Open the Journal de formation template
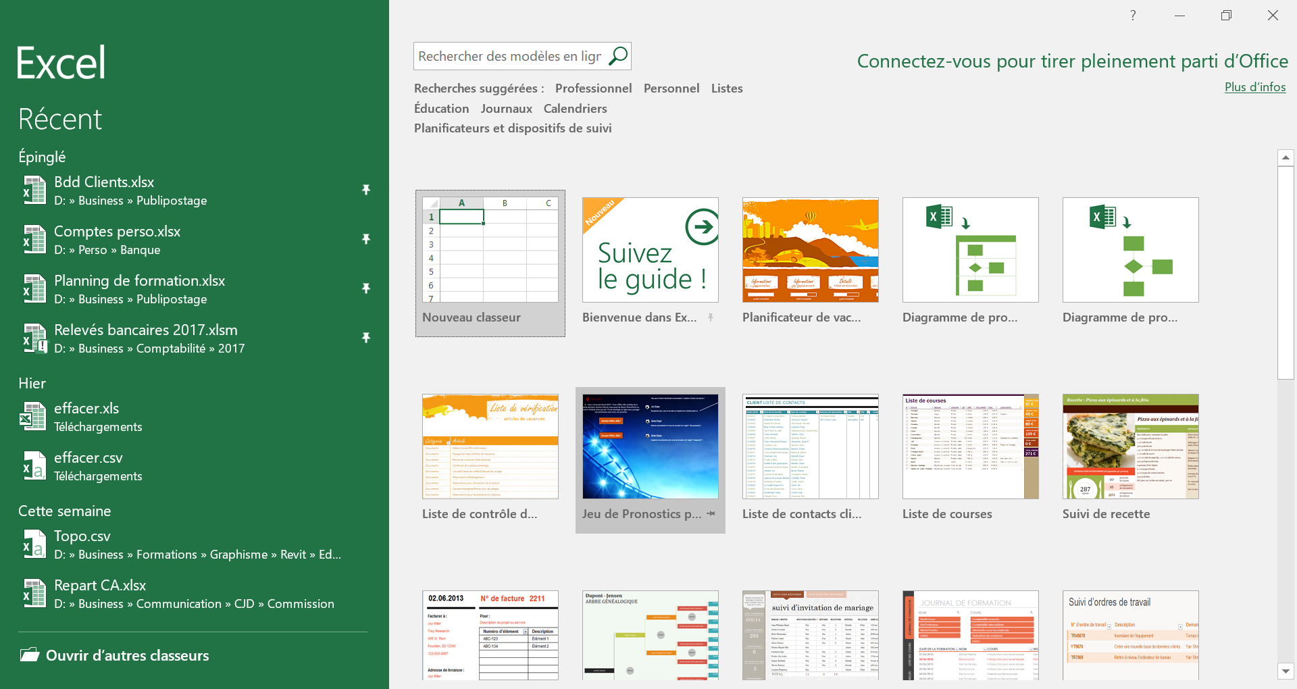Screen dimensions: 1297x689 [970, 635]
